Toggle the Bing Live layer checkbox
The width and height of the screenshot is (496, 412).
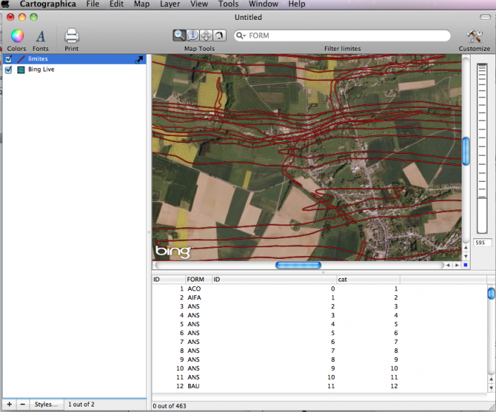(x=8, y=69)
